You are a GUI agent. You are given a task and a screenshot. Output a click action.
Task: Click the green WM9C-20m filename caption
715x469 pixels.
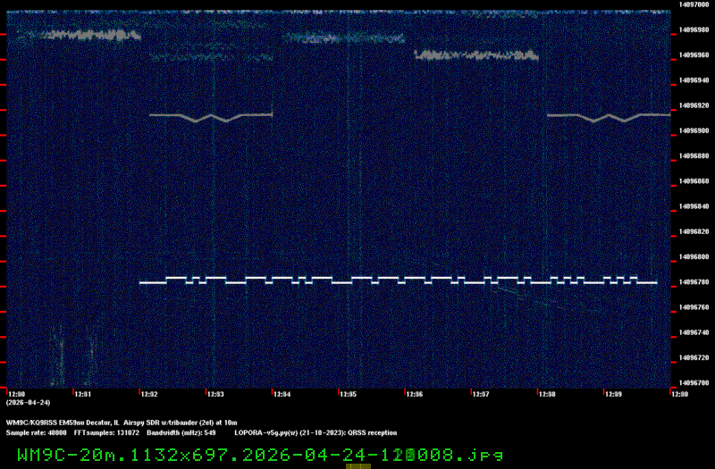tap(259, 454)
